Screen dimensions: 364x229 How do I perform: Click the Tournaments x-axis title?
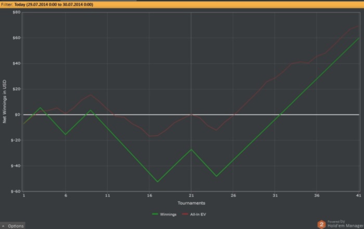pyautogui.click(x=191, y=203)
